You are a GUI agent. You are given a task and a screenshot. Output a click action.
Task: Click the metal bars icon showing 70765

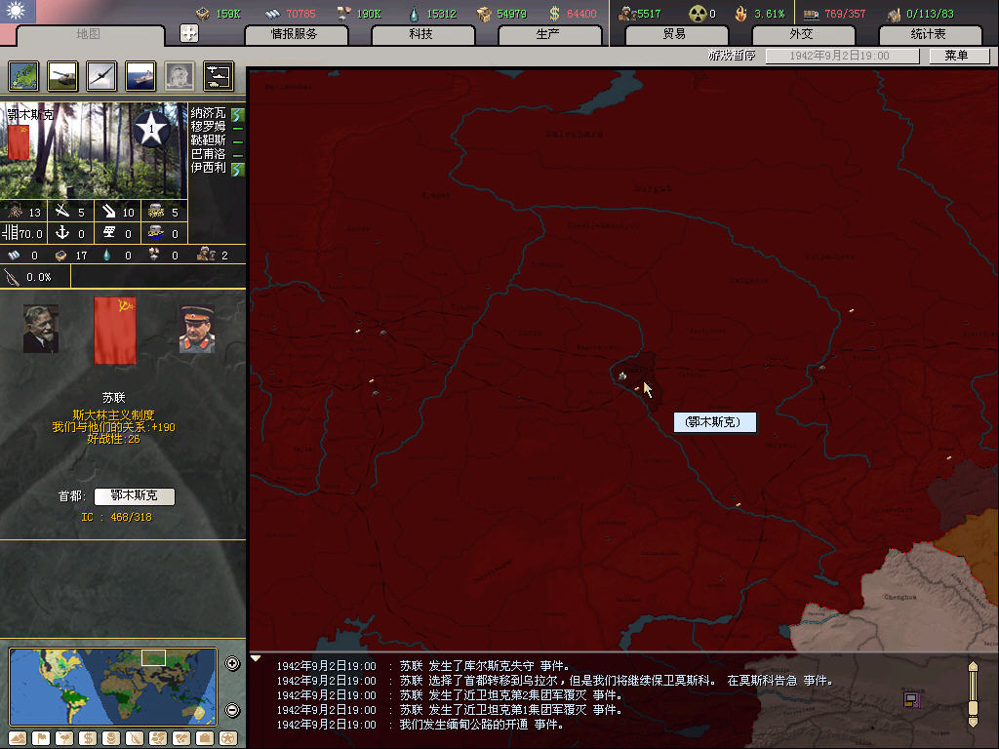point(273,14)
